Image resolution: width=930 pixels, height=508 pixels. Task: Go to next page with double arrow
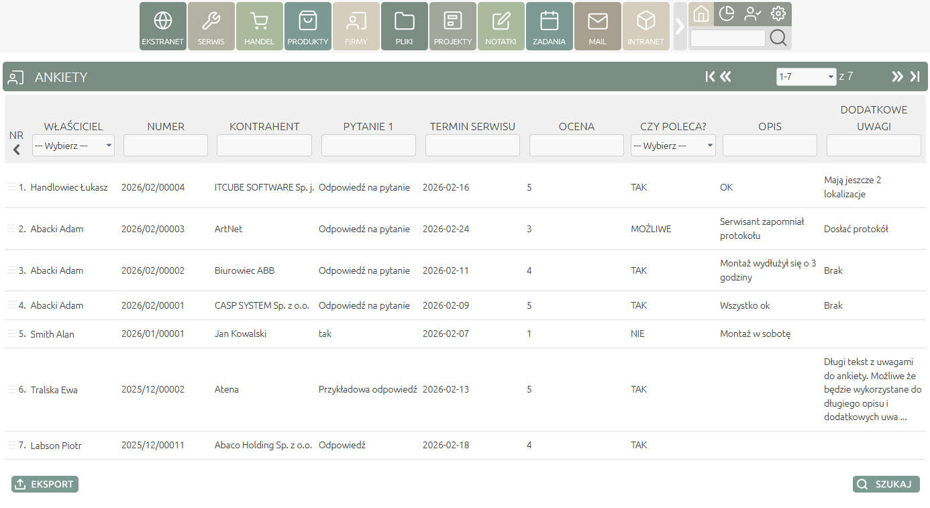pos(897,77)
